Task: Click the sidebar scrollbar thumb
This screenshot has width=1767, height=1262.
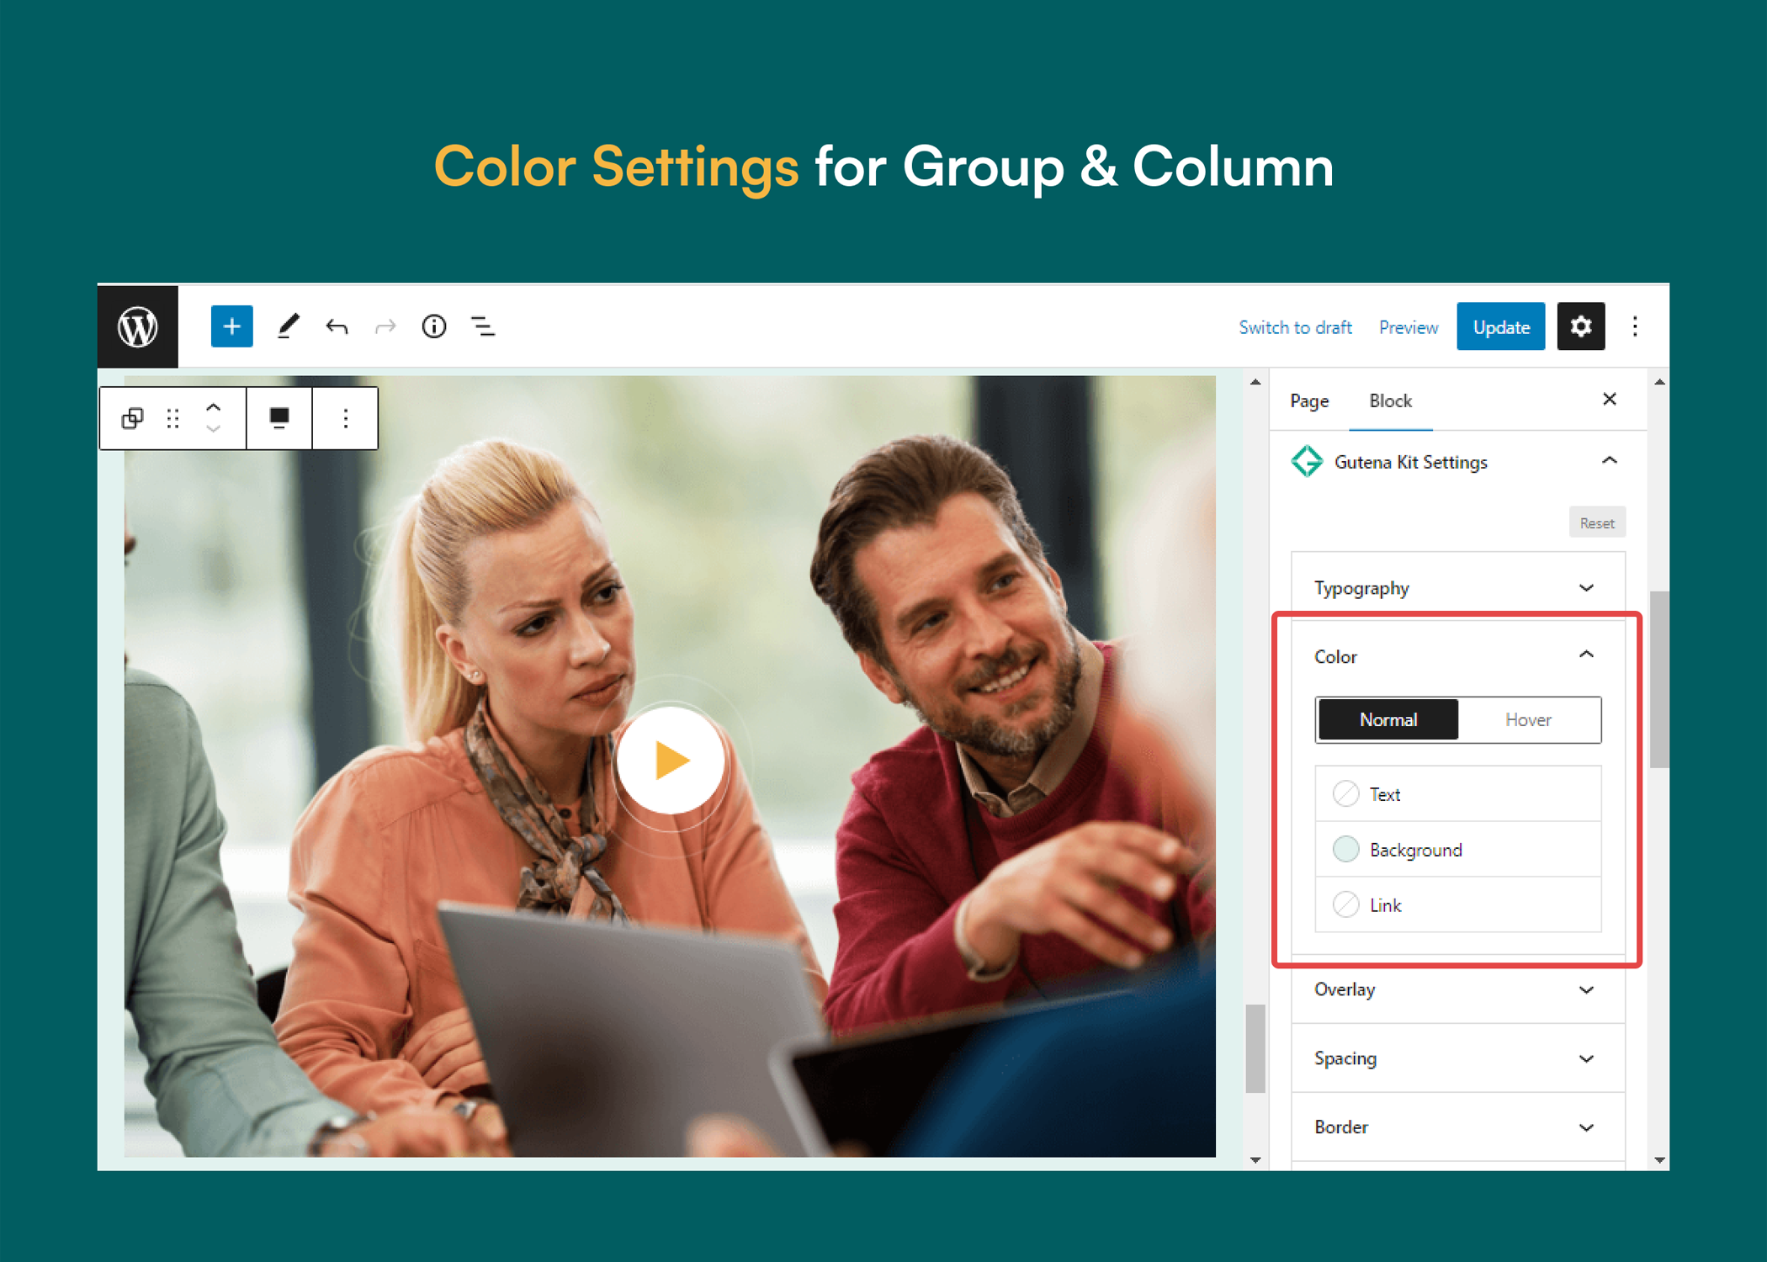Action: (1659, 680)
